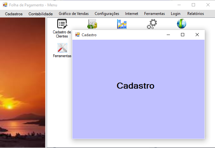Open the Contabilidade menu

pyautogui.click(x=41, y=14)
